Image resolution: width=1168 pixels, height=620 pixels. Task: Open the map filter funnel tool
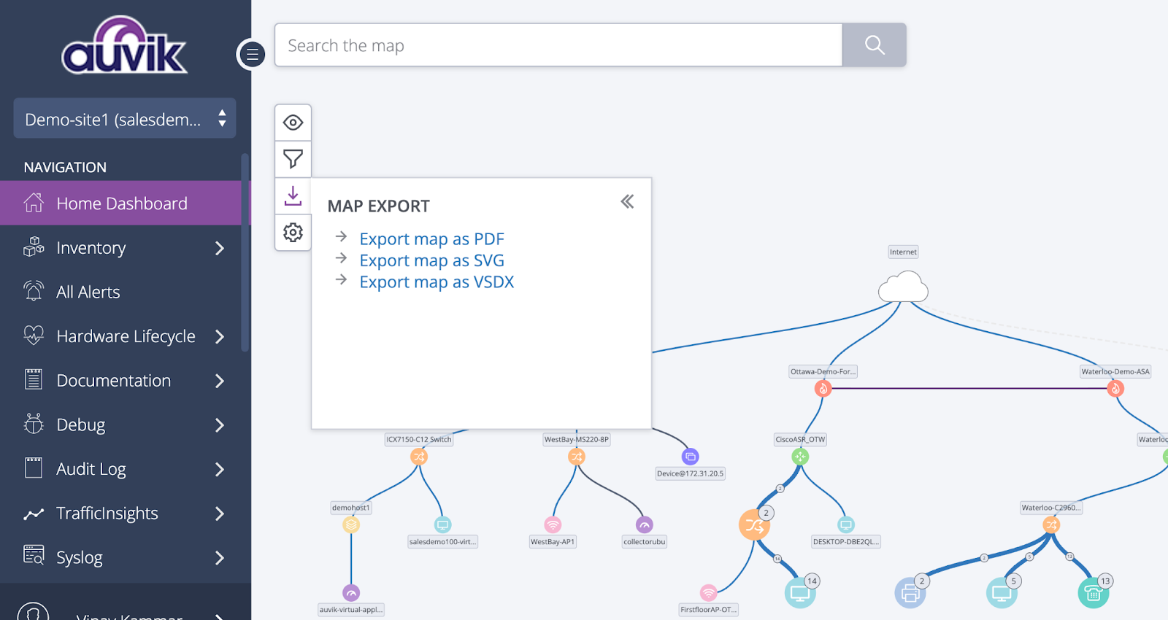(x=293, y=159)
